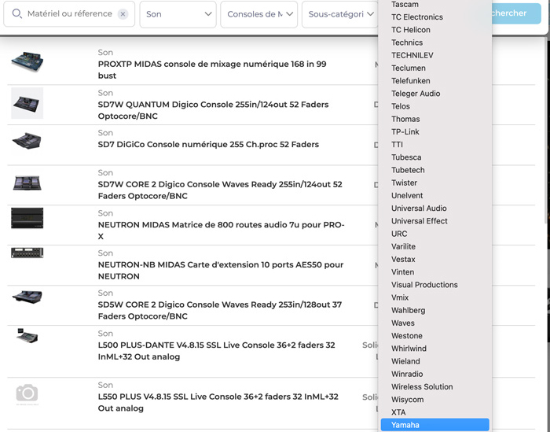Open SD5W CORE 2 Digico Console listing
Image resolution: width=550 pixels, height=432 pixels.
pos(219,310)
